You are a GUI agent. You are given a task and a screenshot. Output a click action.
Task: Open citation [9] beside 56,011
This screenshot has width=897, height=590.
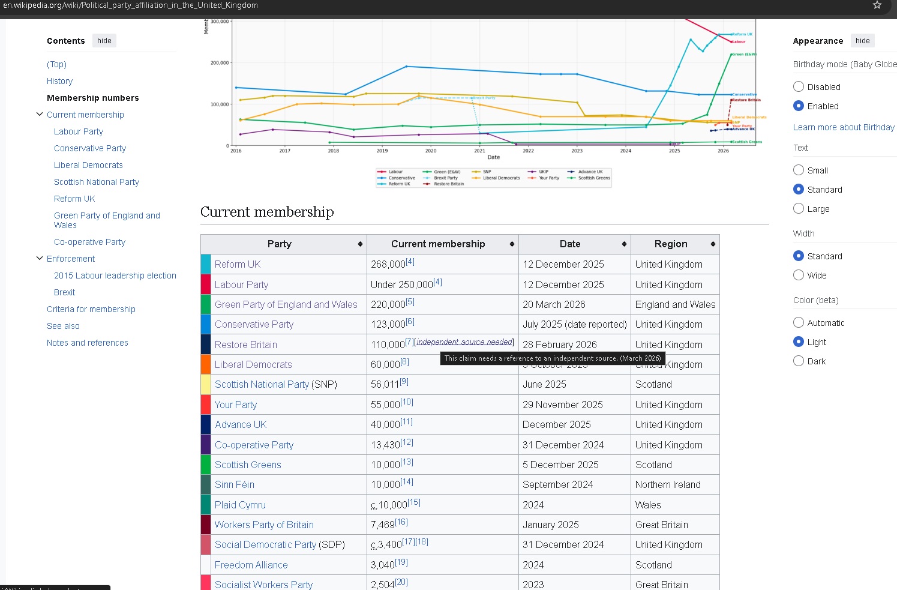tap(404, 382)
